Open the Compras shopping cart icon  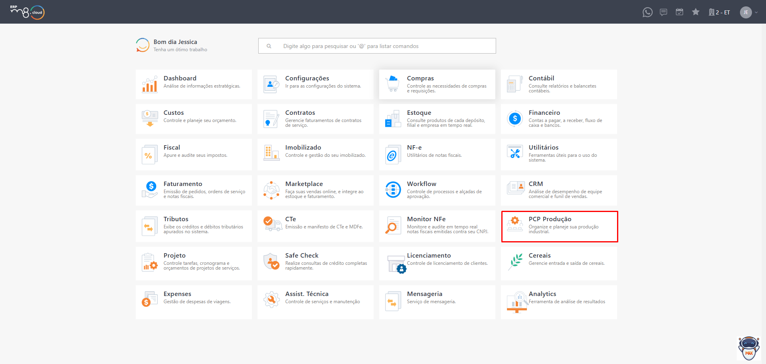coord(393,84)
